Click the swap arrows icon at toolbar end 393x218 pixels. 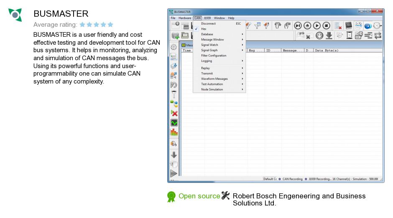378,35
